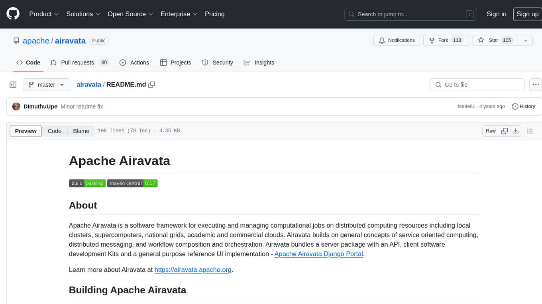
Task: Open the document outline
Action: coord(530,131)
